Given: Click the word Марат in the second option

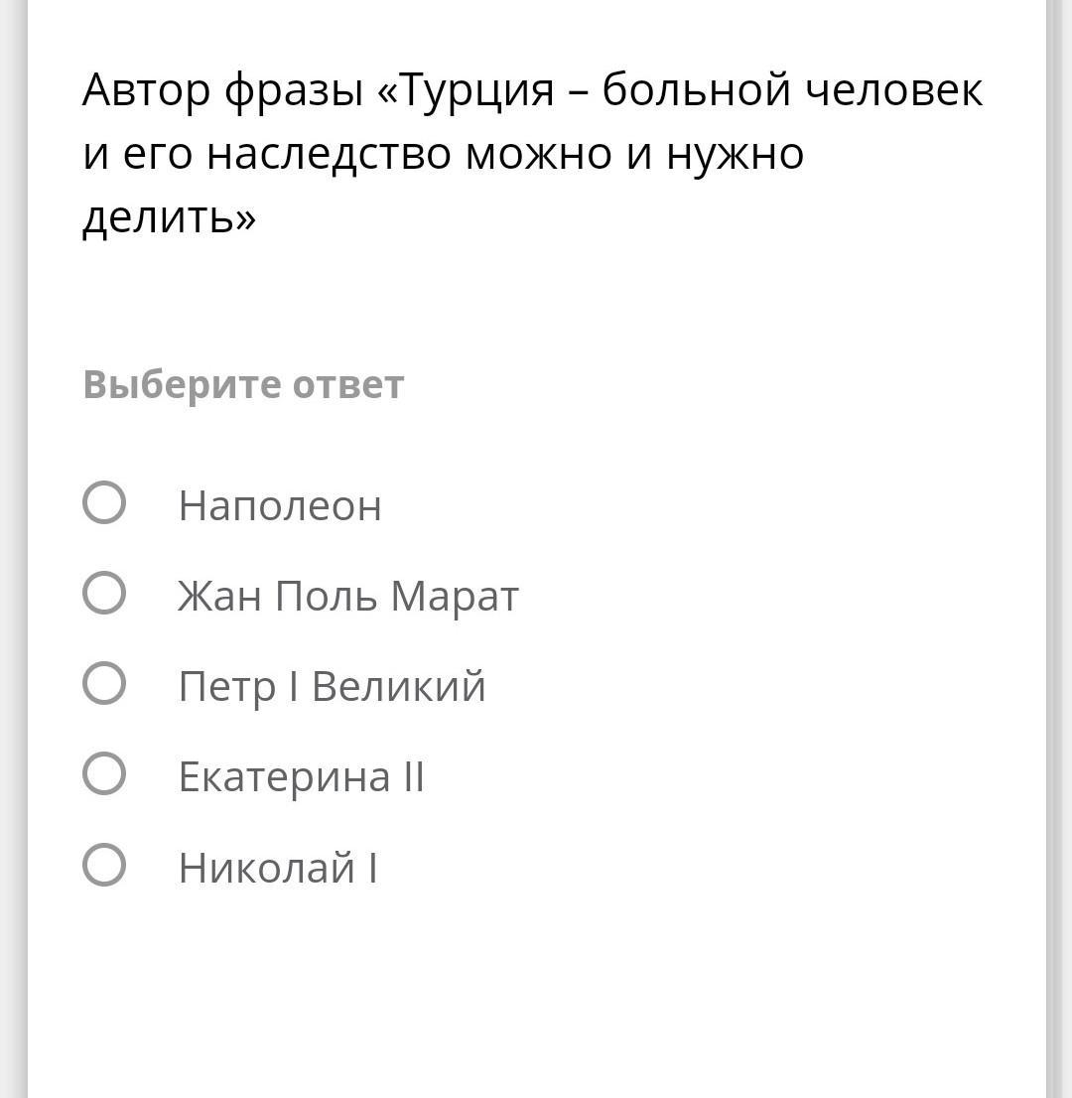Looking at the screenshot, I should [x=455, y=596].
